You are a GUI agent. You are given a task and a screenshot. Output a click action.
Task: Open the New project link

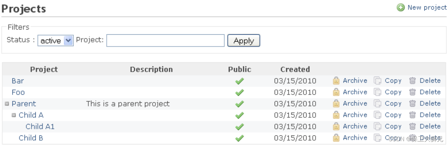point(427,7)
